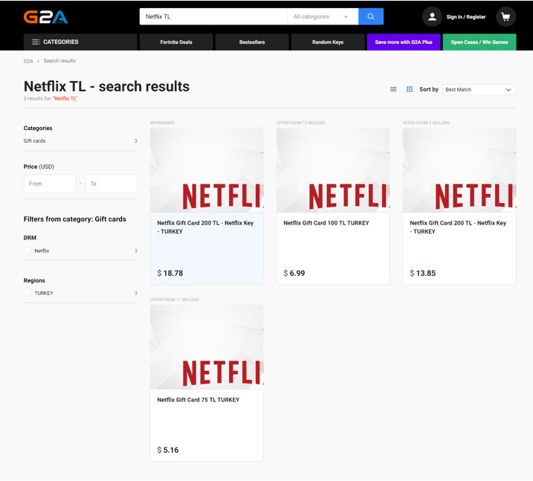Open Netflix Gift Card 75 TL thumbnail
This screenshot has height=481, width=533.
click(x=207, y=347)
